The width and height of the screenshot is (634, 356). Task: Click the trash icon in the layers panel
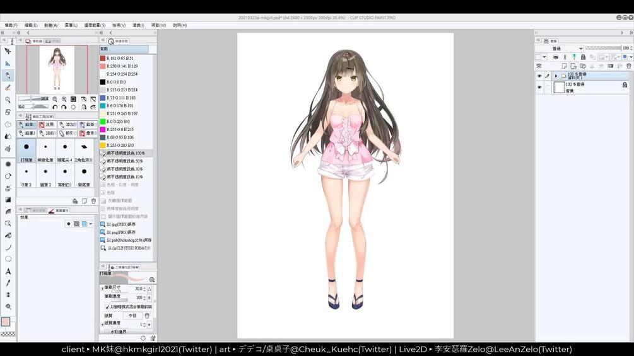(x=628, y=66)
